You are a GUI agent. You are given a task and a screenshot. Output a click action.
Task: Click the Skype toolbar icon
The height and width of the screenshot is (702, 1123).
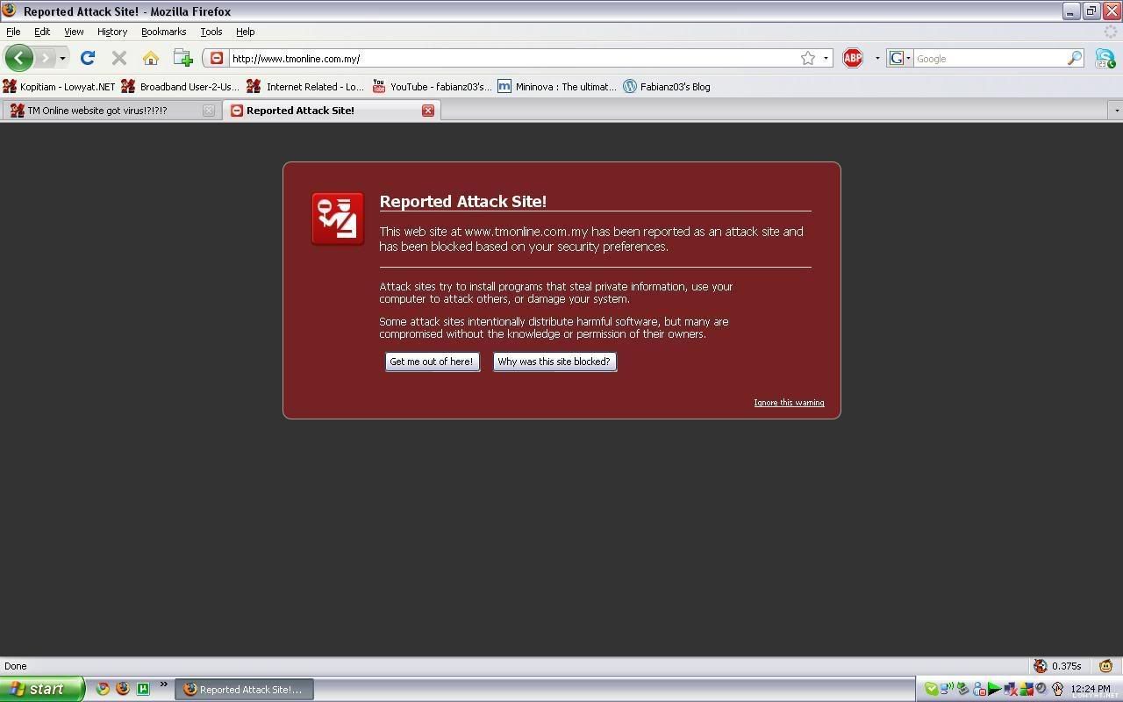point(1105,58)
